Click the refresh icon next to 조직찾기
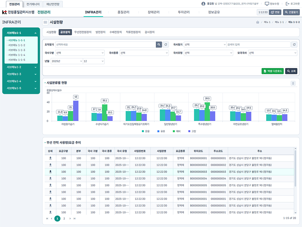The width and height of the screenshot is (302, 227). (x=166, y=45)
